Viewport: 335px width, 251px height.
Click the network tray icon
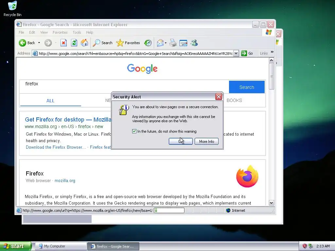310,246
